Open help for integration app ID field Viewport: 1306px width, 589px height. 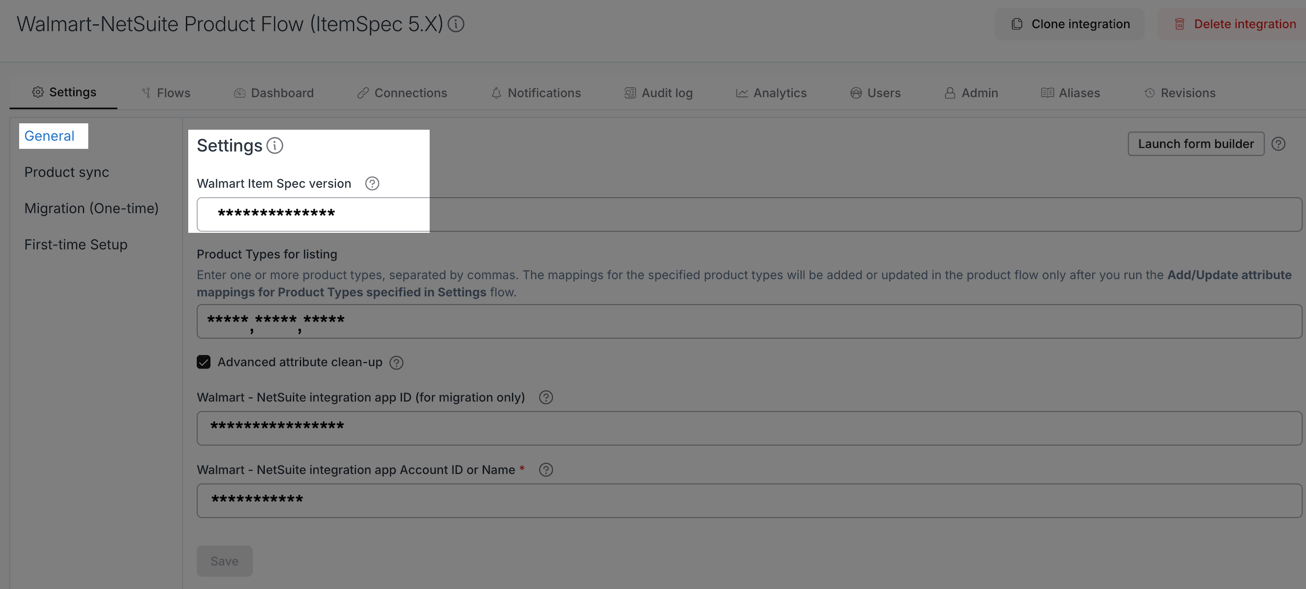pyautogui.click(x=546, y=398)
